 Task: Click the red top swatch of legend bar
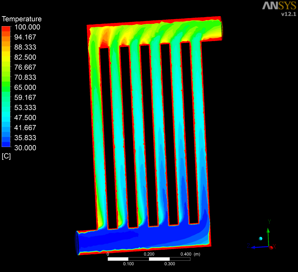(6, 29)
